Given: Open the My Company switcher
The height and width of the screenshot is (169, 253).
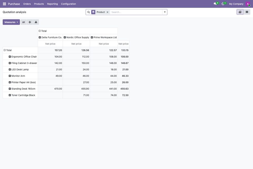Looking at the screenshot, I should coord(236,4).
